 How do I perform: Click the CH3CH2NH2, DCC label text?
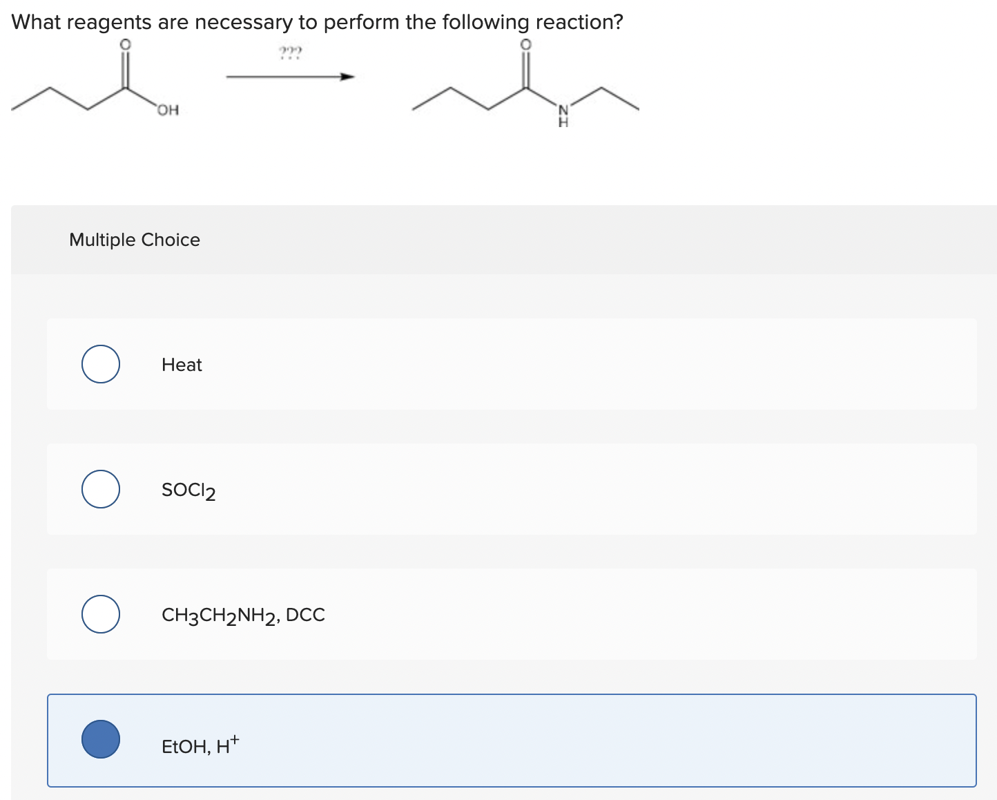243,613
